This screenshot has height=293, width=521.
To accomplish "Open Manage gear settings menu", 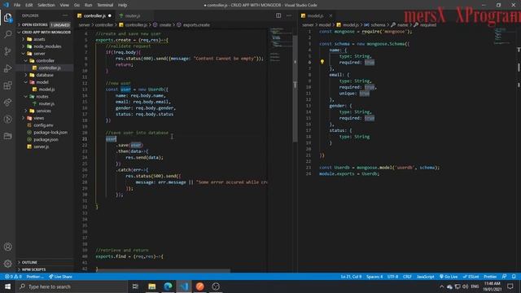I will 7,264.
